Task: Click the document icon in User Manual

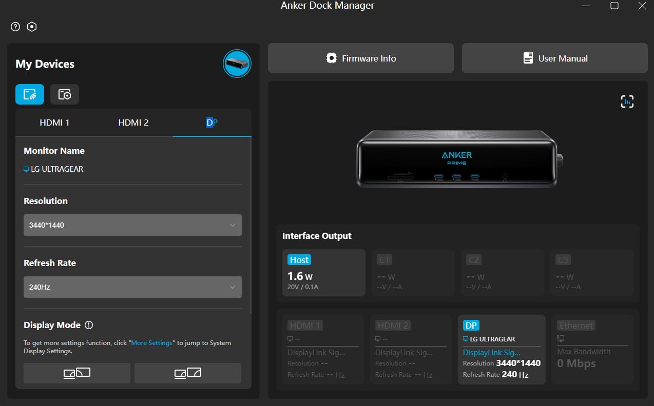Action: point(528,58)
